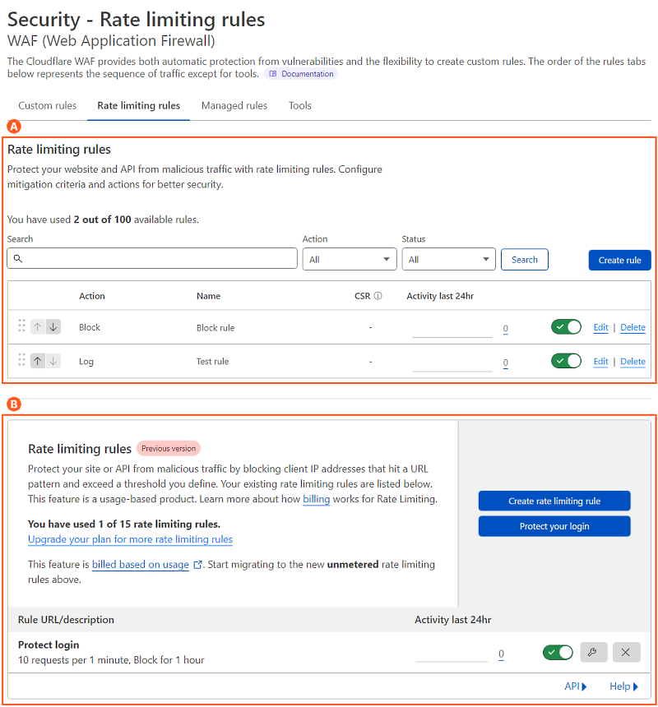Disable the Protect login rate limiting rule

[558, 652]
